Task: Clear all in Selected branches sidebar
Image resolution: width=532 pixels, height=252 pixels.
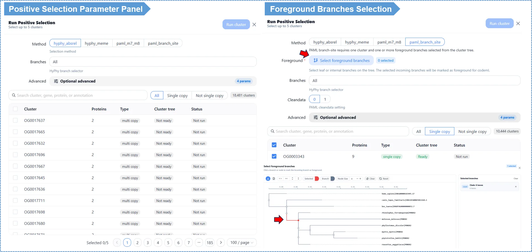Action: click(x=516, y=179)
